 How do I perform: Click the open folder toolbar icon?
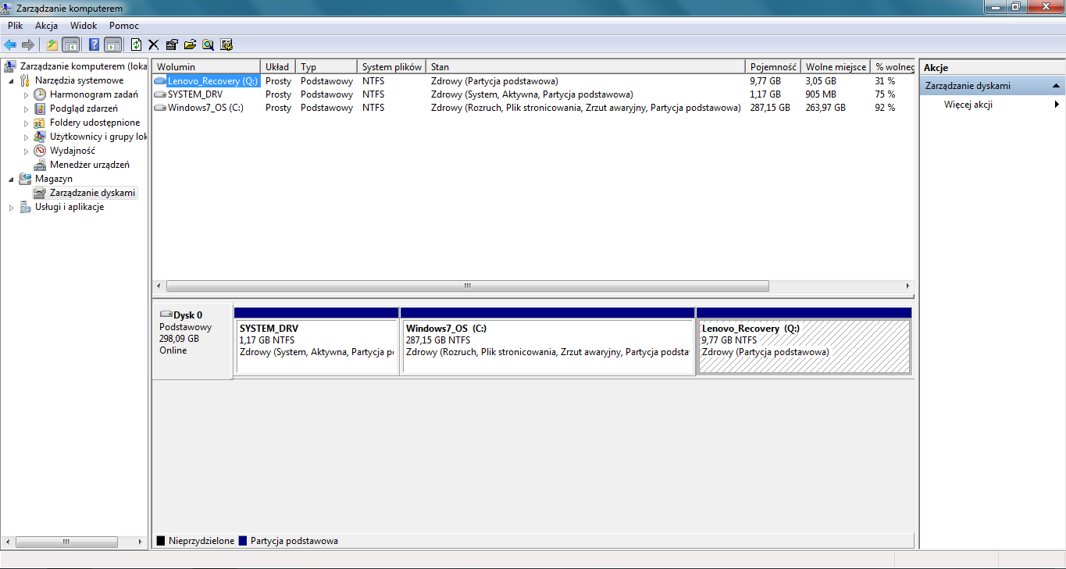190,44
